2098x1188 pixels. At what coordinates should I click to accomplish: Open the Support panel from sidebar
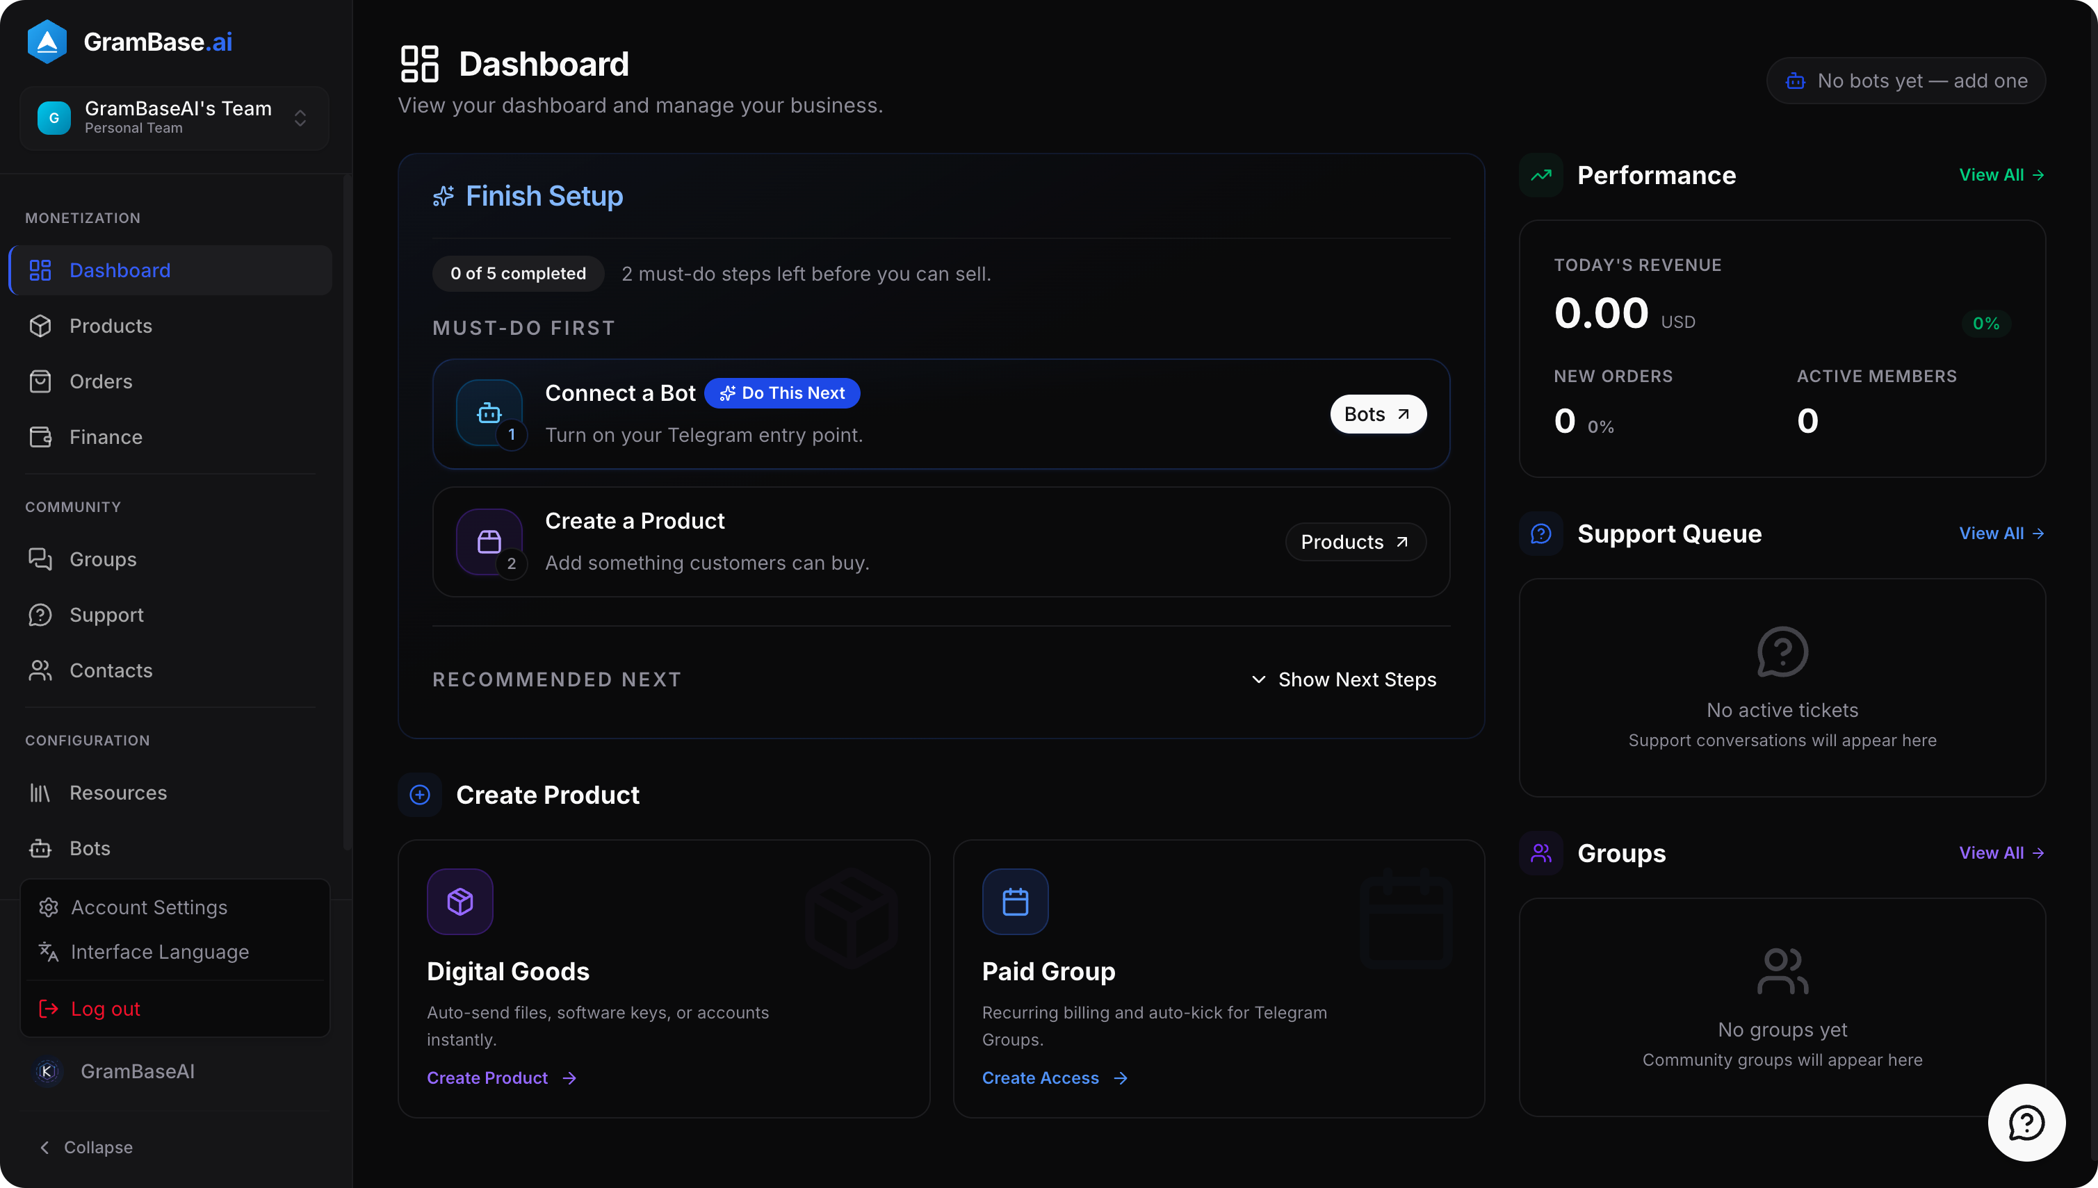point(107,614)
